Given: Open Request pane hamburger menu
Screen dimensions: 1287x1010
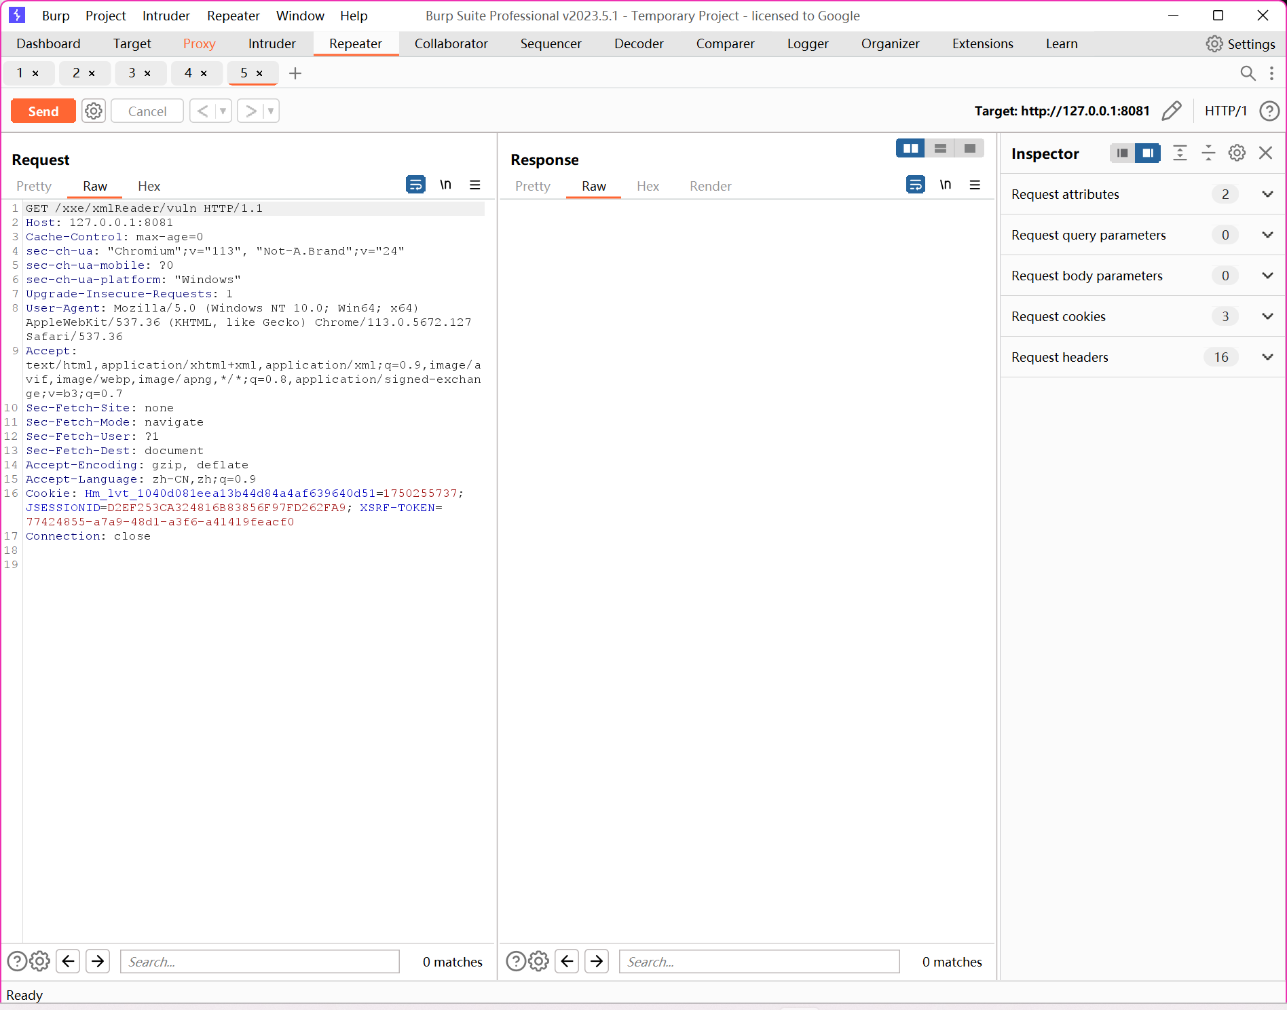Looking at the screenshot, I should 475,185.
